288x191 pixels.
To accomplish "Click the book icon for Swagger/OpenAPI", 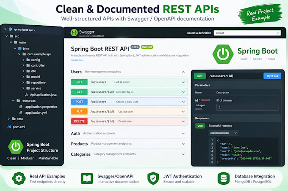I will click(87, 178).
